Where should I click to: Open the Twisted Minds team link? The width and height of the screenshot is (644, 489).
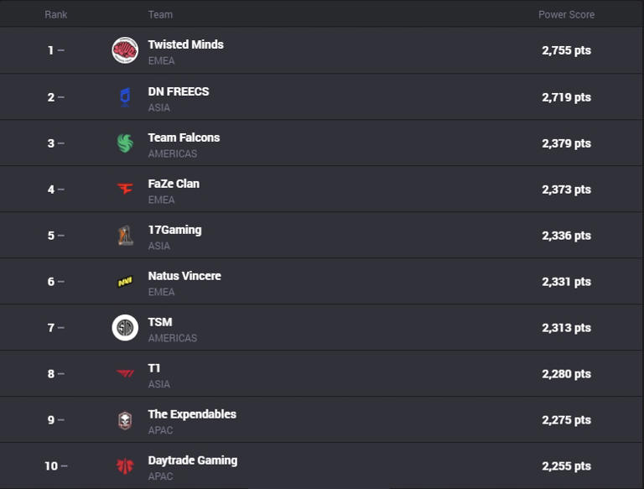point(185,44)
